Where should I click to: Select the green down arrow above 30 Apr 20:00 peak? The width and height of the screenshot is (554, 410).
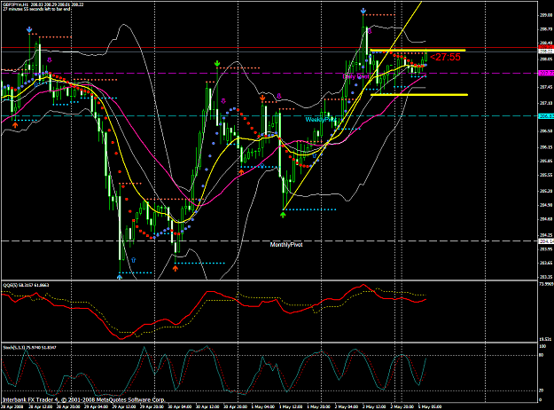coord(217,64)
